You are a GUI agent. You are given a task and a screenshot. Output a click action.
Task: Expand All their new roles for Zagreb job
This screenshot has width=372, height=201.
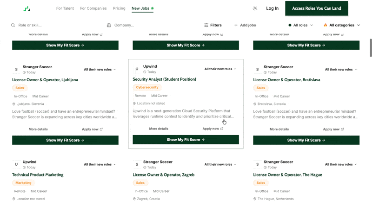220,164
